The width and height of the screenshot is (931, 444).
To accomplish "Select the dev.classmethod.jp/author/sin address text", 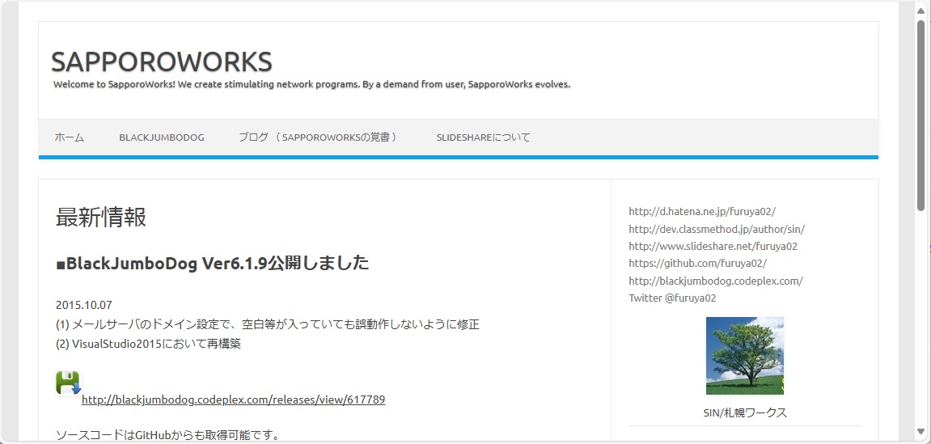I will point(717,229).
